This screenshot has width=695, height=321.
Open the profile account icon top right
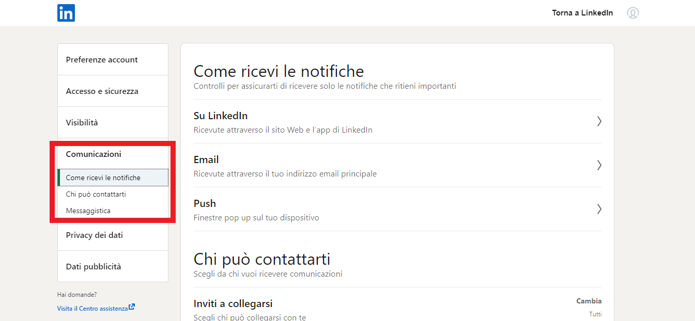(633, 13)
